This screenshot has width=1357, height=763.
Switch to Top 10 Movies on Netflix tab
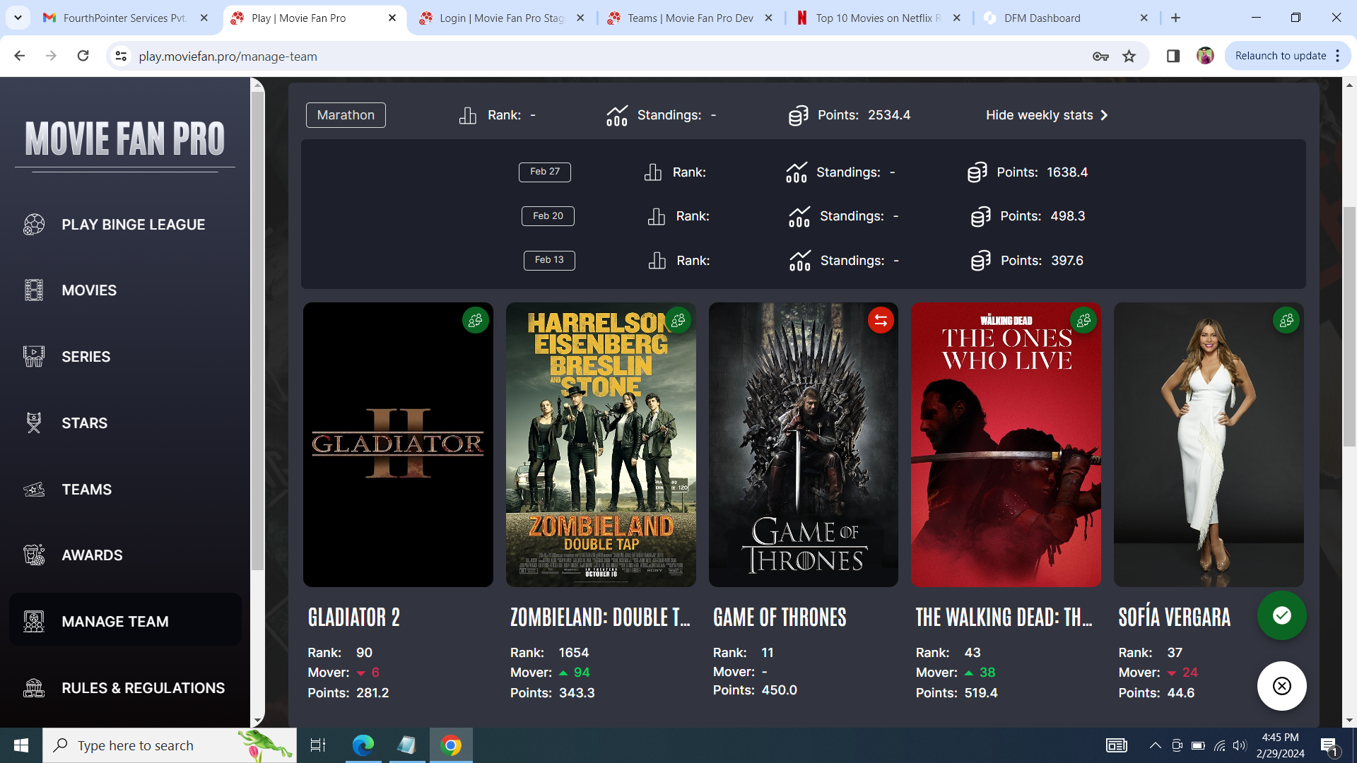pyautogui.click(x=878, y=18)
